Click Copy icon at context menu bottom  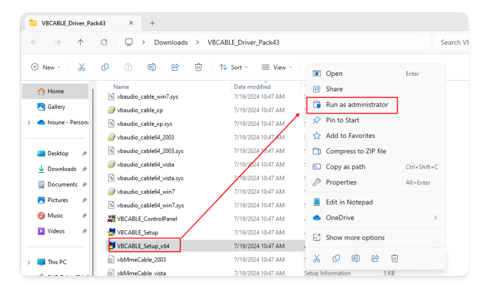[336, 258]
